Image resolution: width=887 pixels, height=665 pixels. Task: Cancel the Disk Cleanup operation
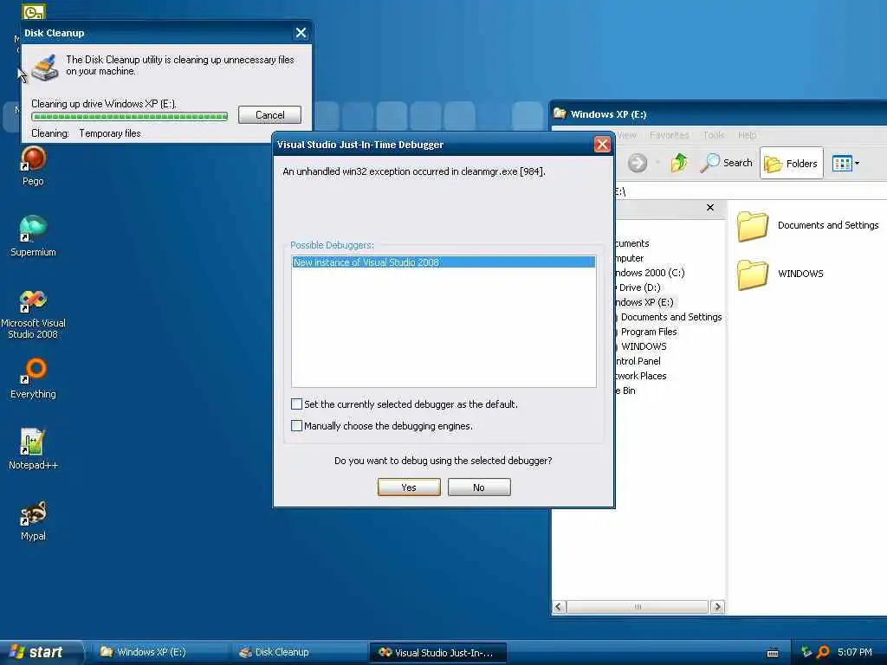269,115
